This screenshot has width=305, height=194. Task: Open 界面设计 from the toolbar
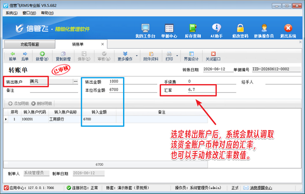(x=191, y=56)
